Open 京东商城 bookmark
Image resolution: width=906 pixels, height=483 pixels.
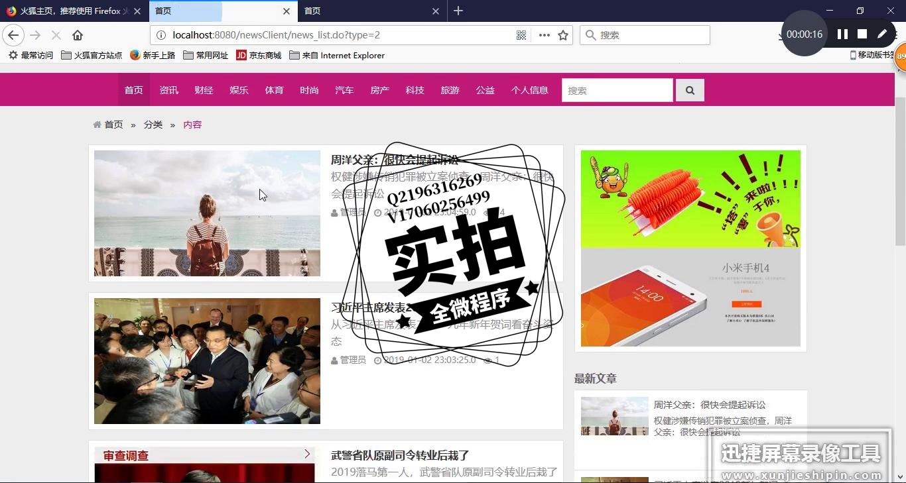[259, 56]
